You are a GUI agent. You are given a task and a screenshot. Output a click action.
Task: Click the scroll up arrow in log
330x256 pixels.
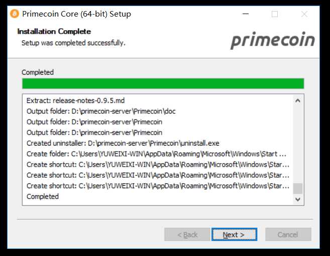[x=297, y=101]
